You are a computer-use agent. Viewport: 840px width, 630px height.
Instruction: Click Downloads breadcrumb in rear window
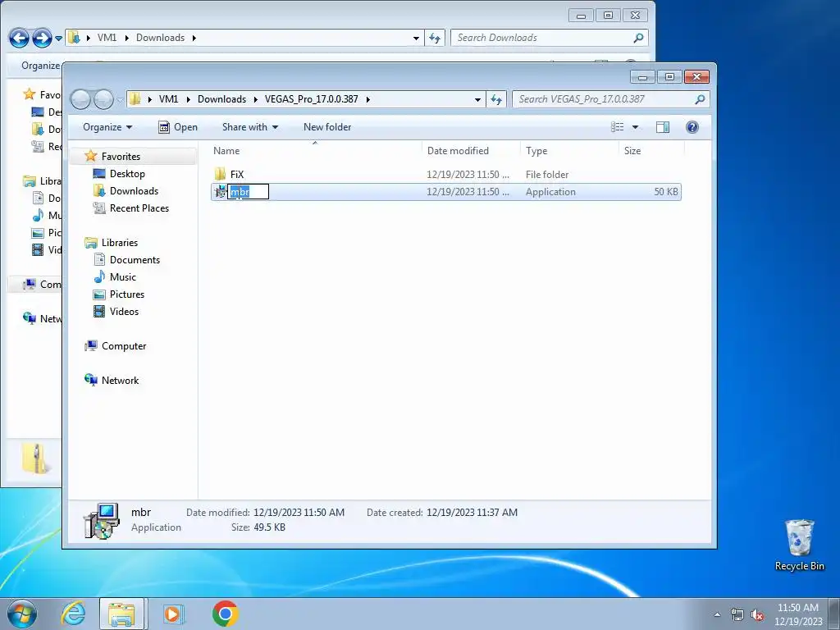(x=160, y=38)
